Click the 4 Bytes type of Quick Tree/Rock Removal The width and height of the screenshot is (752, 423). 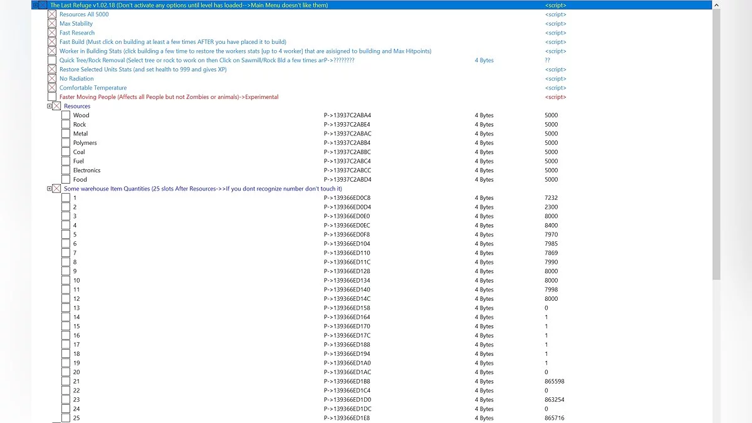(484, 60)
